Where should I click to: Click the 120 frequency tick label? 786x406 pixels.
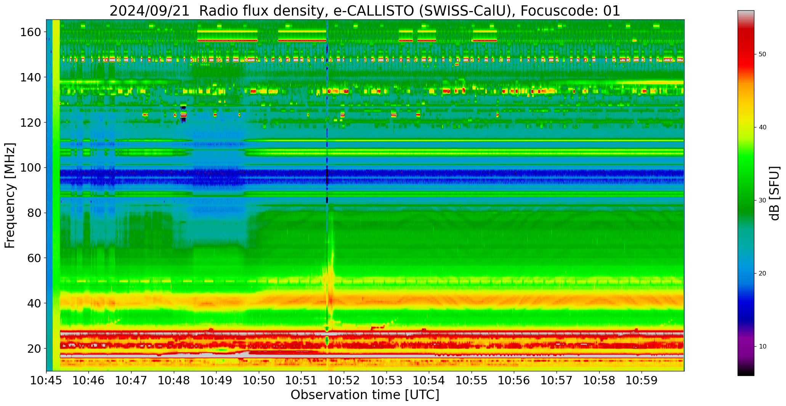click(30, 123)
